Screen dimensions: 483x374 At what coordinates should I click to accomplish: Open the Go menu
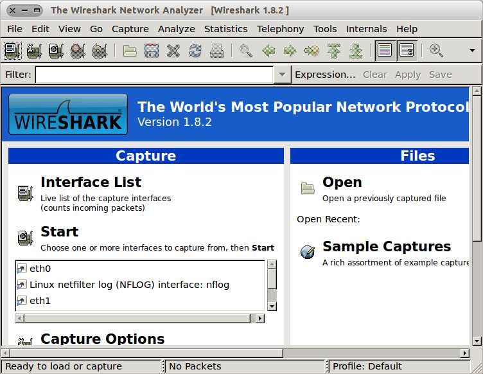(x=96, y=29)
